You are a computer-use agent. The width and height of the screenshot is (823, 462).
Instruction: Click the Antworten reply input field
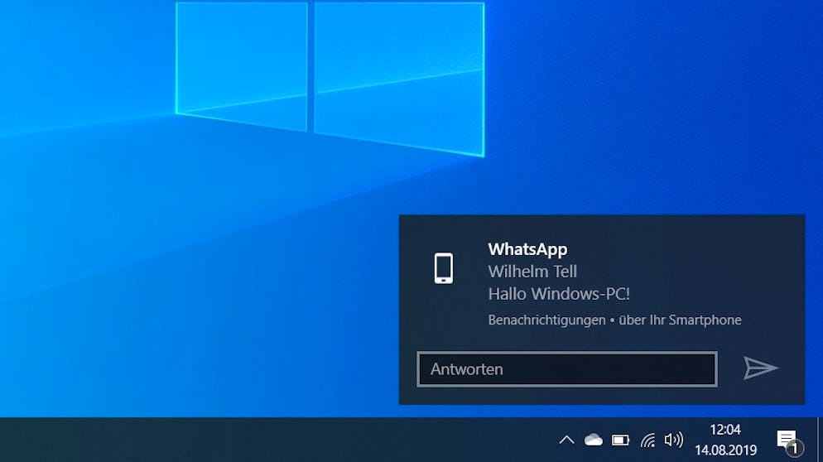pyautogui.click(x=567, y=369)
